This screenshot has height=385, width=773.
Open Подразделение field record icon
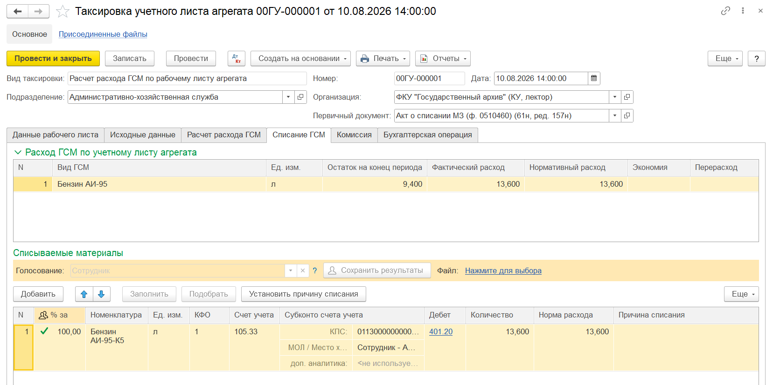point(300,97)
